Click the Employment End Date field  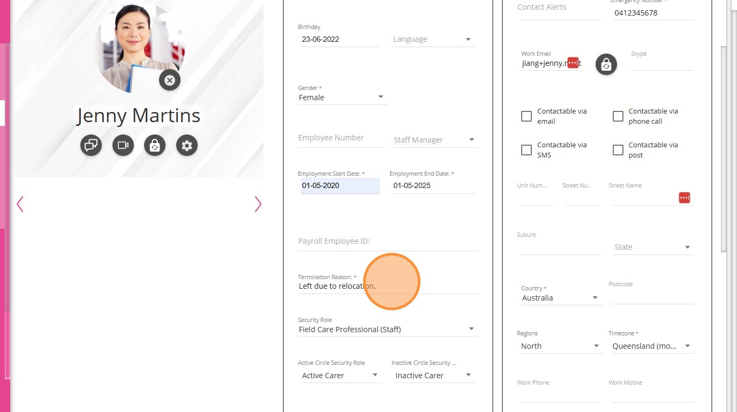(x=433, y=185)
